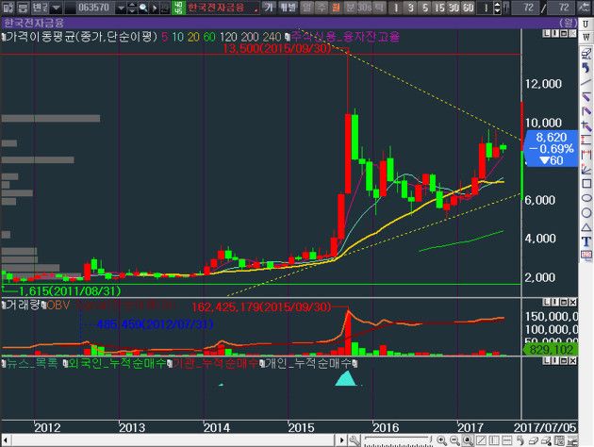Select the 30 minute interval button
This screenshot has height=447, width=594.
(454, 8)
